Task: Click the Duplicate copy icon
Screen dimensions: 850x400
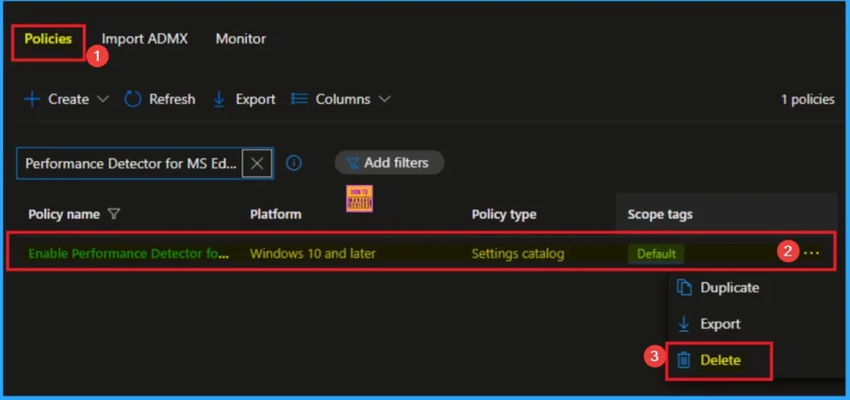Action: point(685,288)
